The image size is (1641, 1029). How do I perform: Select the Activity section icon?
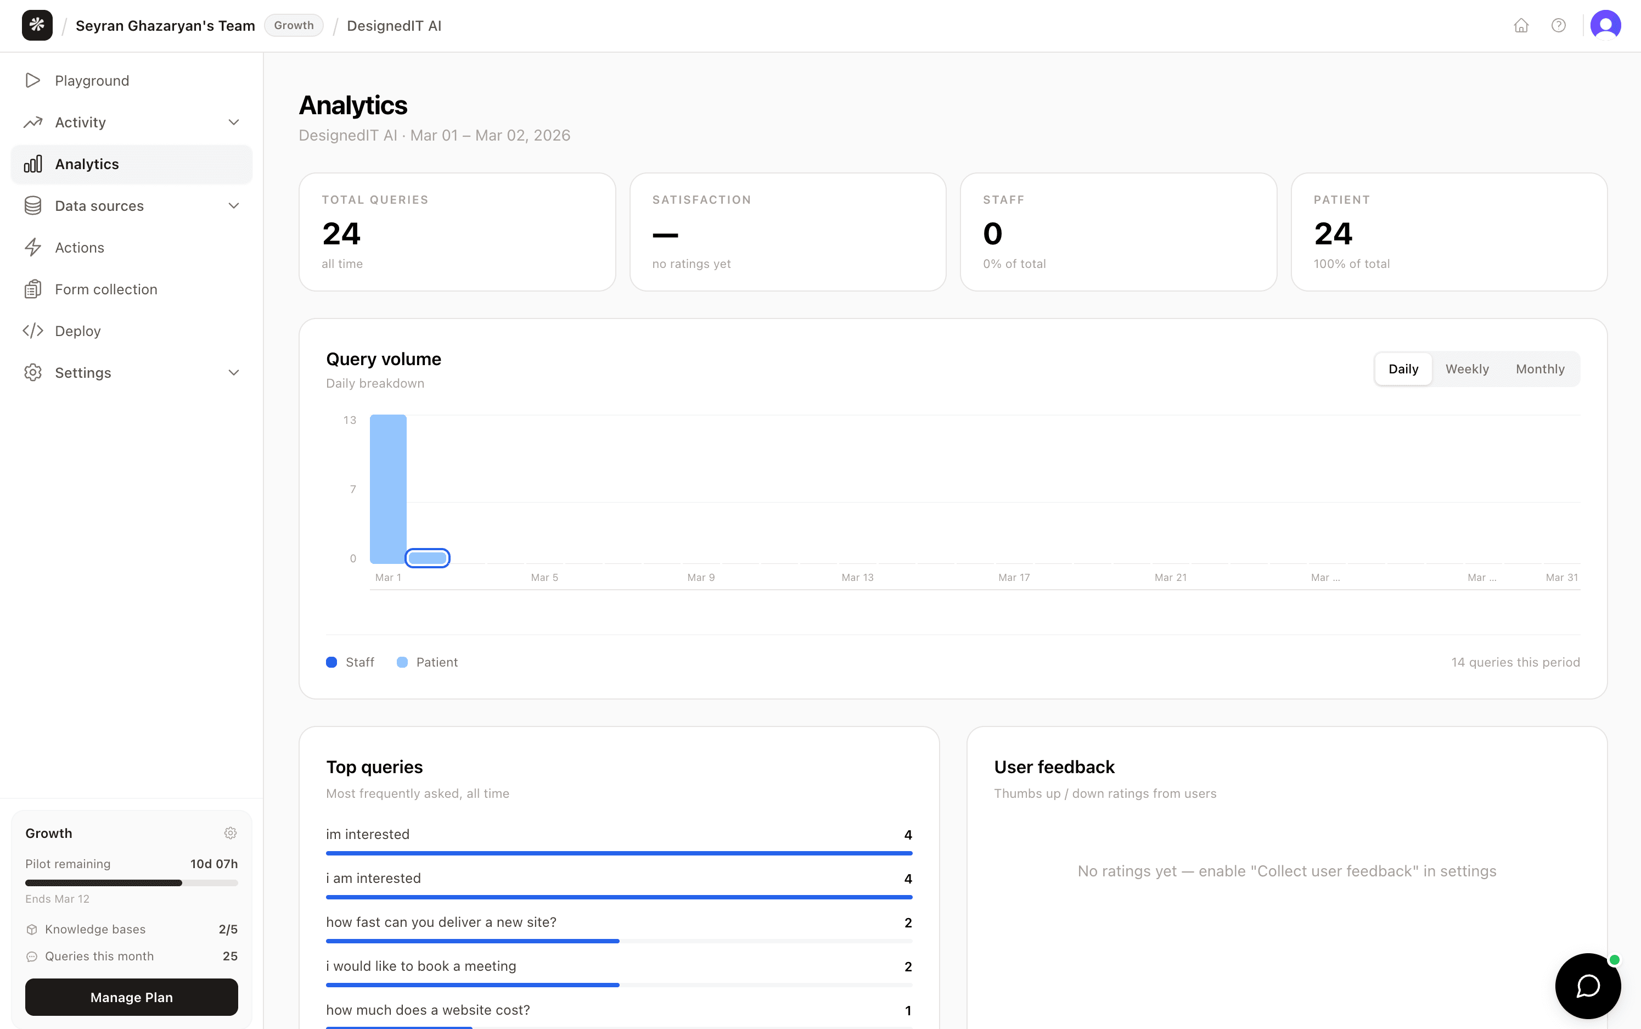point(33,122)
